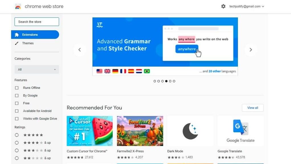Select the five-star rating radio button
291x164 pixels.
point(17,135)
